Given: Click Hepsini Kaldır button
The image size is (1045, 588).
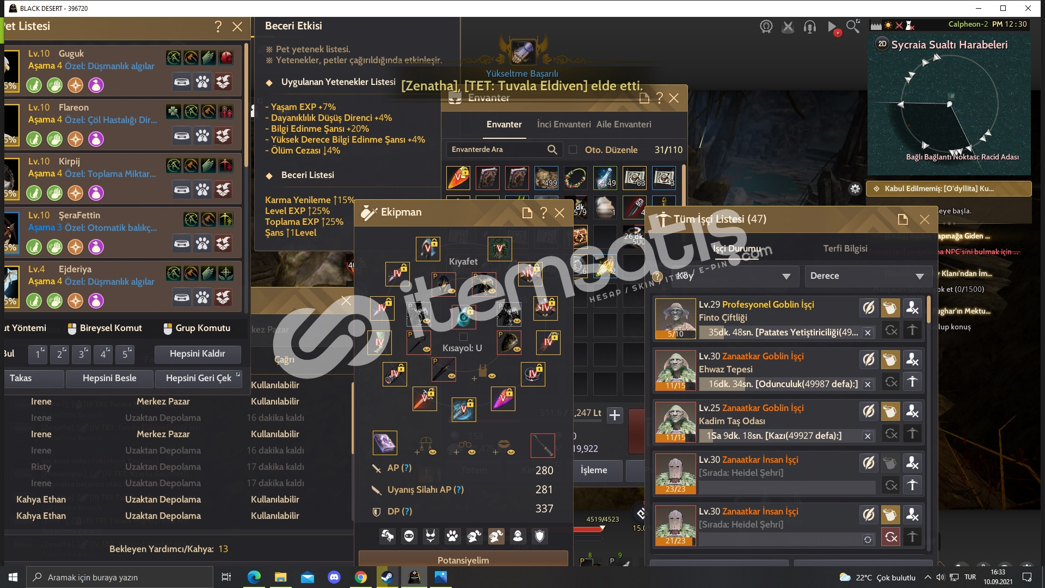Looking at the screenshot, I should pyautogui.click(x=198, y=354).
